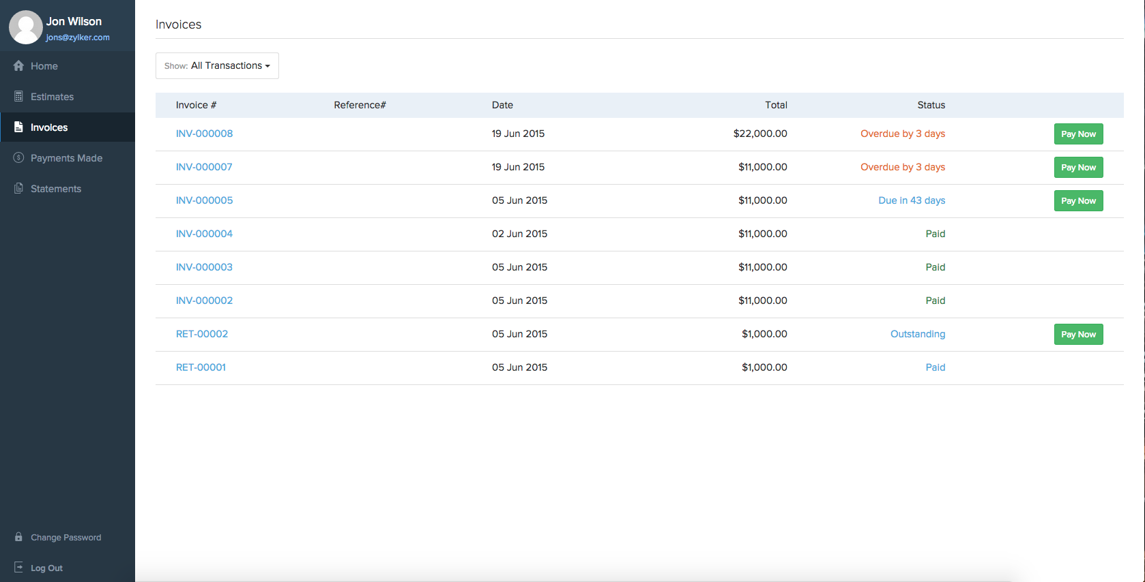The image size is (1145, 582).
Task: Open the Estimates menu item
Action: [52, 97]
